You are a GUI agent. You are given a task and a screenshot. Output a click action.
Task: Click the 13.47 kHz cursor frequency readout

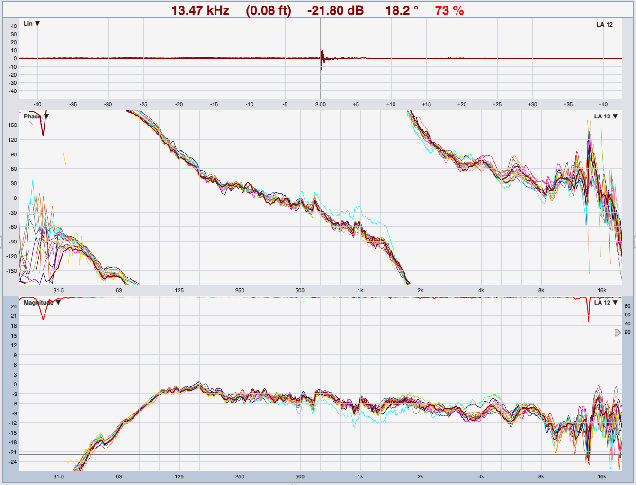[200, 10]
